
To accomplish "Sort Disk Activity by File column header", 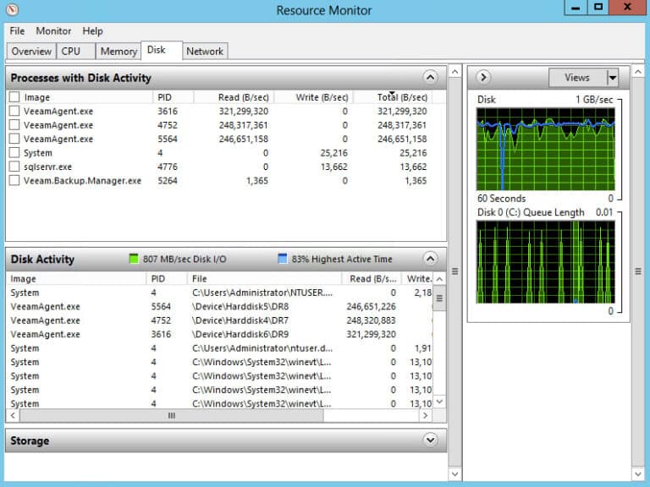I will (x=264, y=279).
